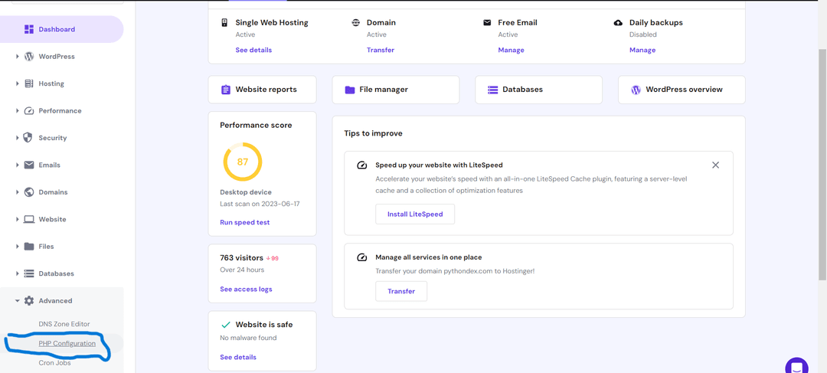
Task: Click the Emails envelope icon
Action: [29, 165]
